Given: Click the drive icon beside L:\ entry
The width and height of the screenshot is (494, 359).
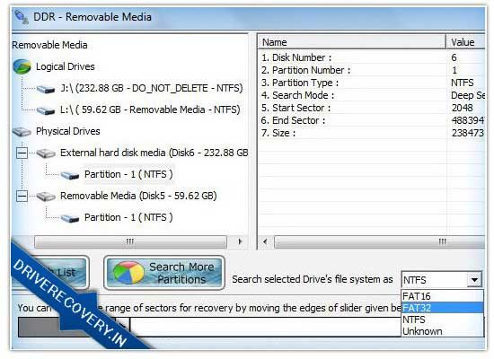Looking at the screenshot, I should (46, 110).
